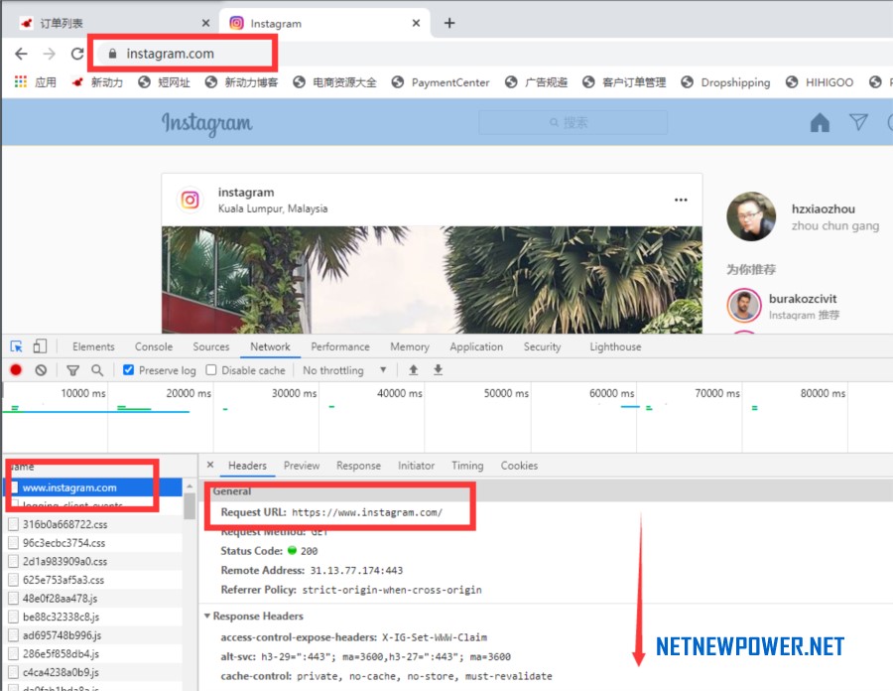Open the No throttling dropdown
This screenshot has height=691, width=893.
click(x=344, y=370)
